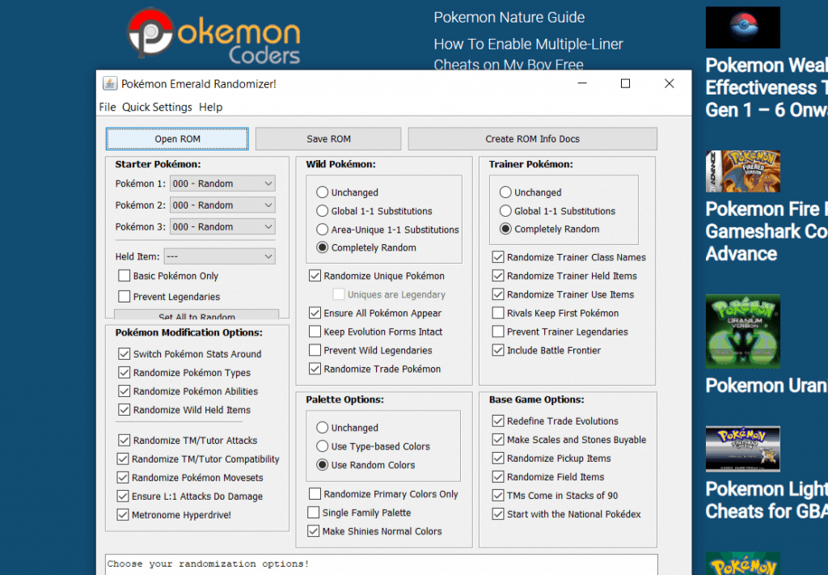Click Set All to Random button
Image resolution: width=828 pixels, height=575 pixels.
pyautogui.click(x=196, y=315)
